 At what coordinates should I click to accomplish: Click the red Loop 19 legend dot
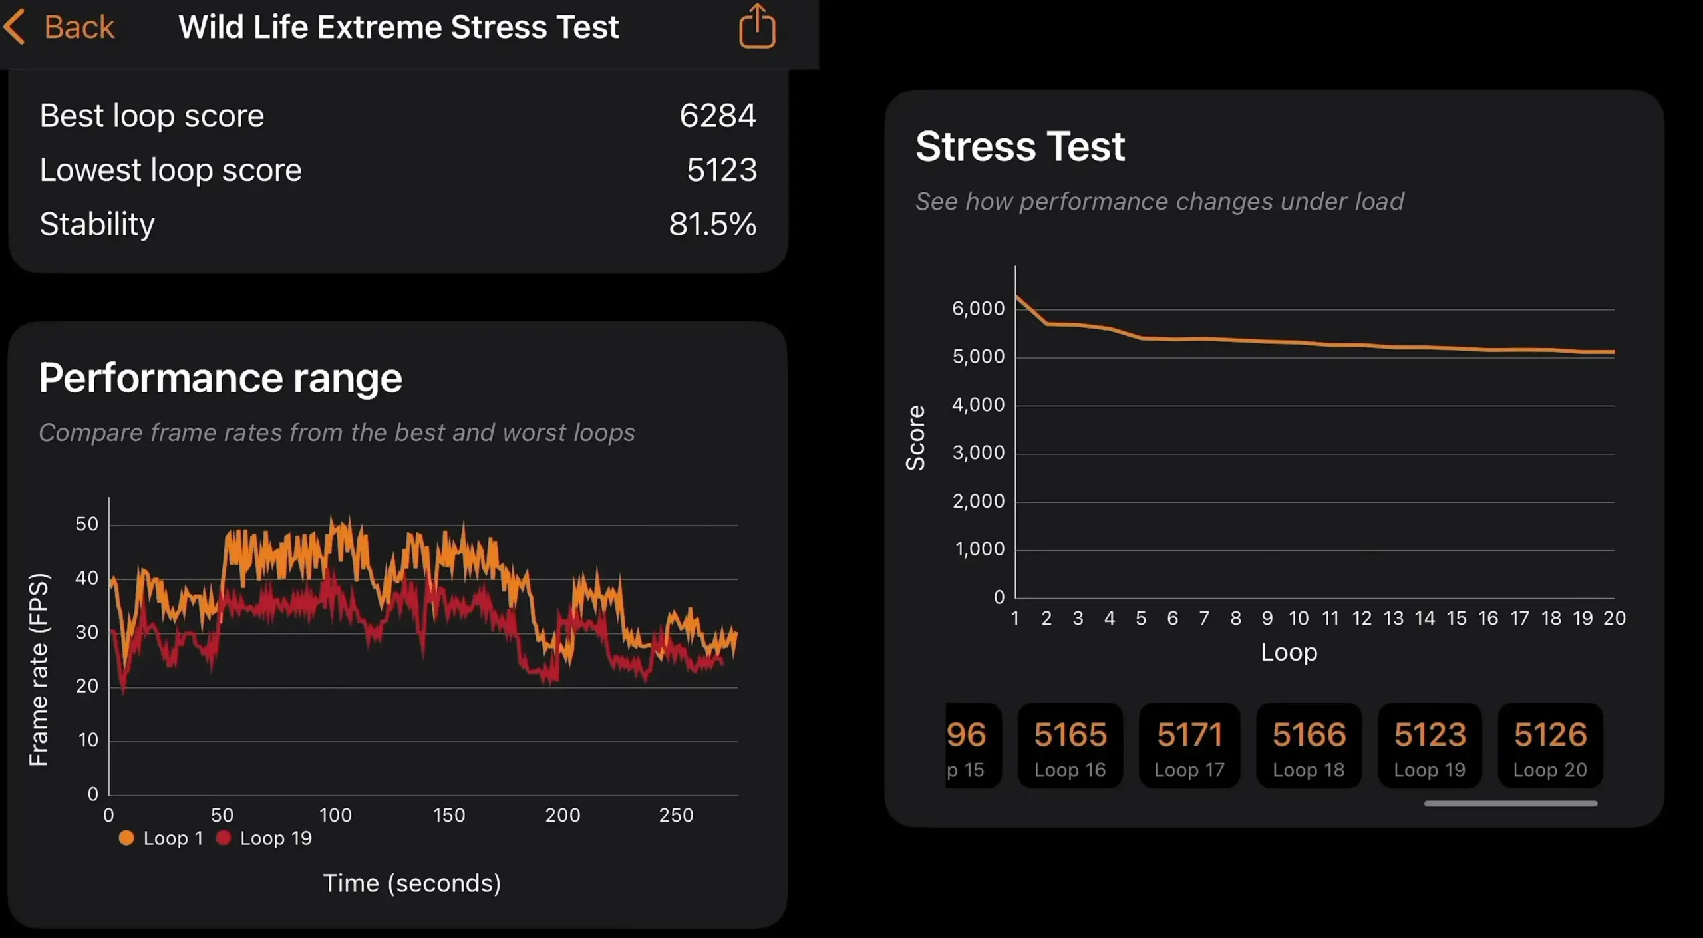223,838
